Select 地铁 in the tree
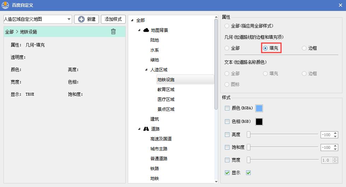346x187 pixels. point(155,178)
